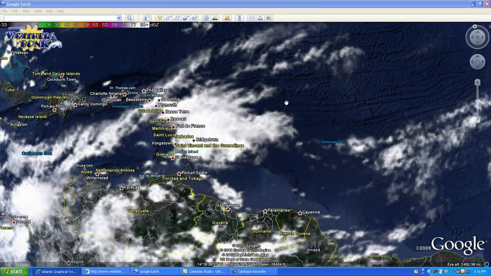Image resolution: width=491 pixels, height=276 pixels.
Task: Click the Willemstad label
Action: pos(97,178)
